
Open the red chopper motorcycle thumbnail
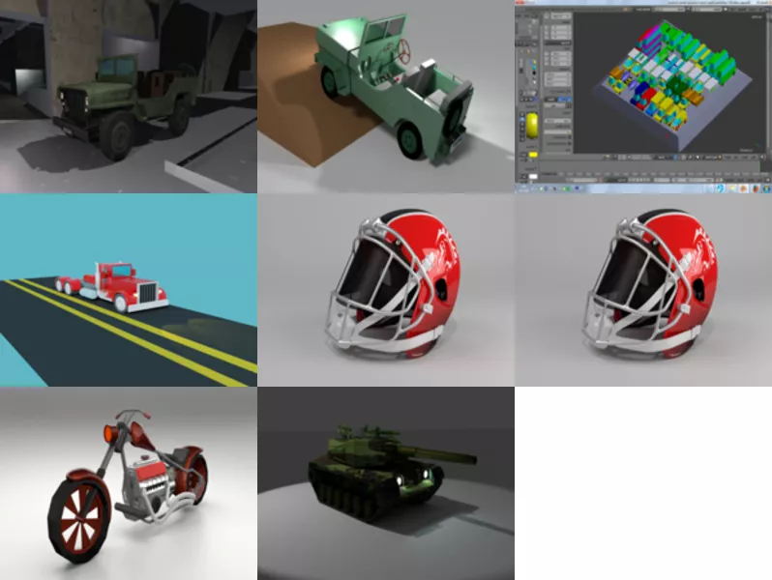point(128,483)
